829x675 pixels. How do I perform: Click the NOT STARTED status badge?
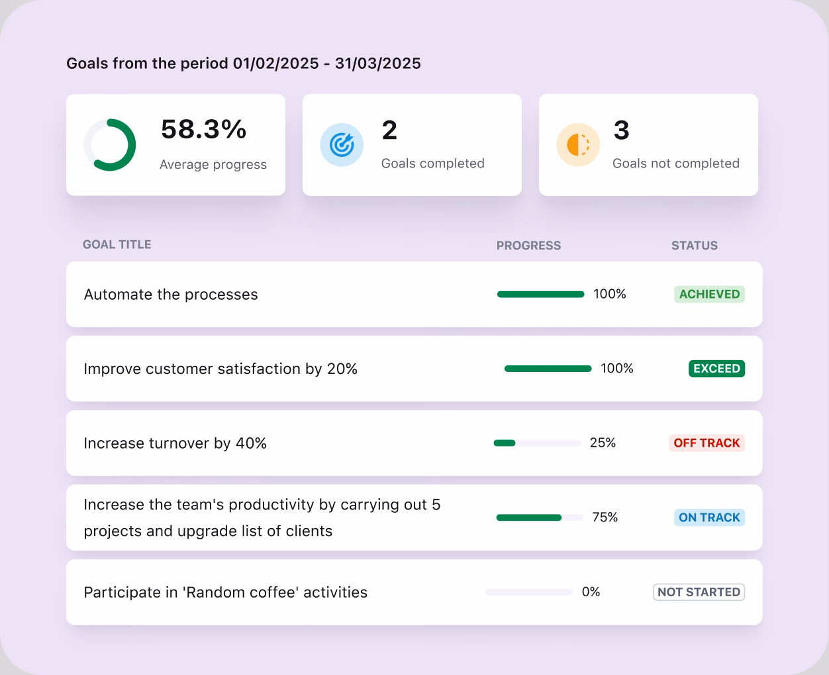pos(699,592)
